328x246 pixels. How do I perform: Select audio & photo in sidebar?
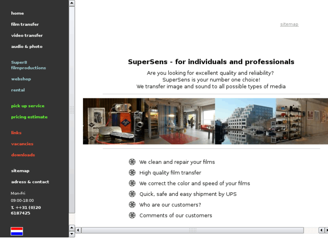(27, 46)
